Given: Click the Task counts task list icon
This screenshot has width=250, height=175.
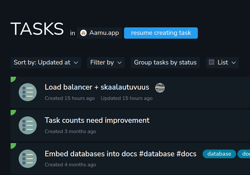Looking at the screenshot, I should click(28, 125).
